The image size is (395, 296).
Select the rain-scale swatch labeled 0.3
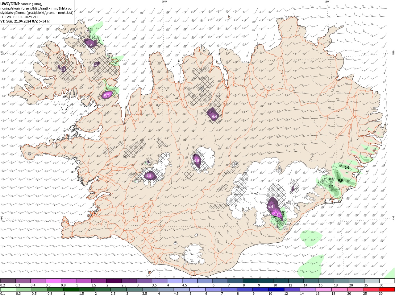pyautogui.click(x=24, y=290)
